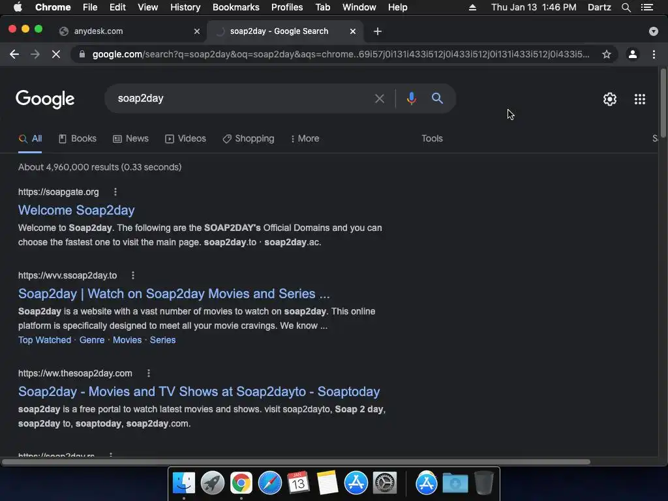Clear the search box with the X icon
The width and height of the screenshot is (668, 501).
(x=380, y=99)
